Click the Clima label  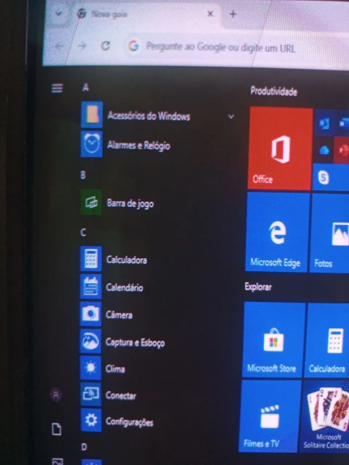(x=115, y=369)
